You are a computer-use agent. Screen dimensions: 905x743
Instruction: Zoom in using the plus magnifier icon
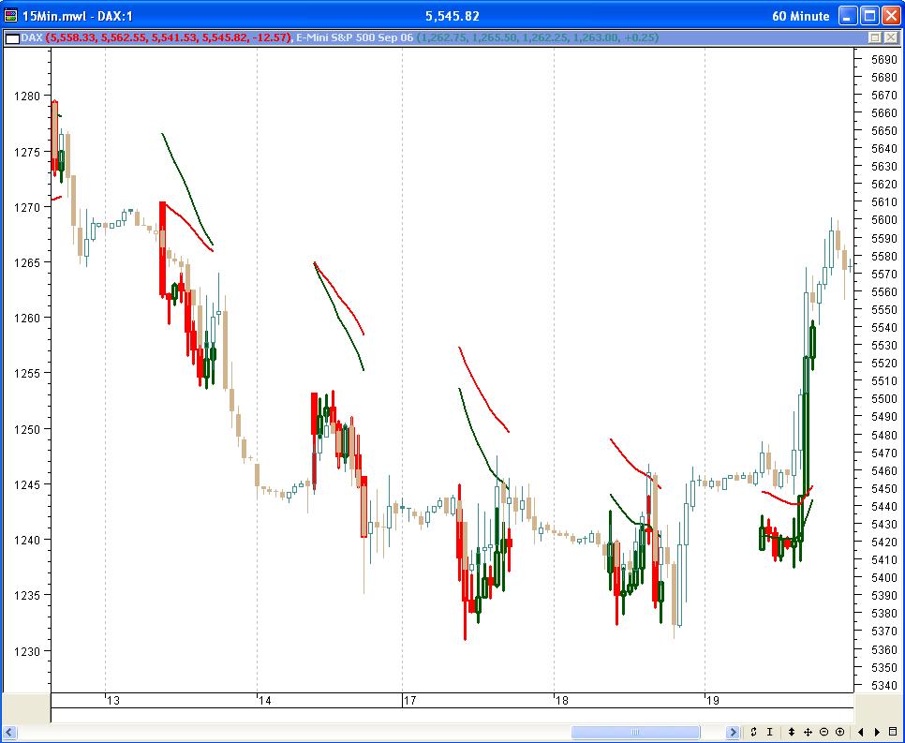tap(840, 732)
